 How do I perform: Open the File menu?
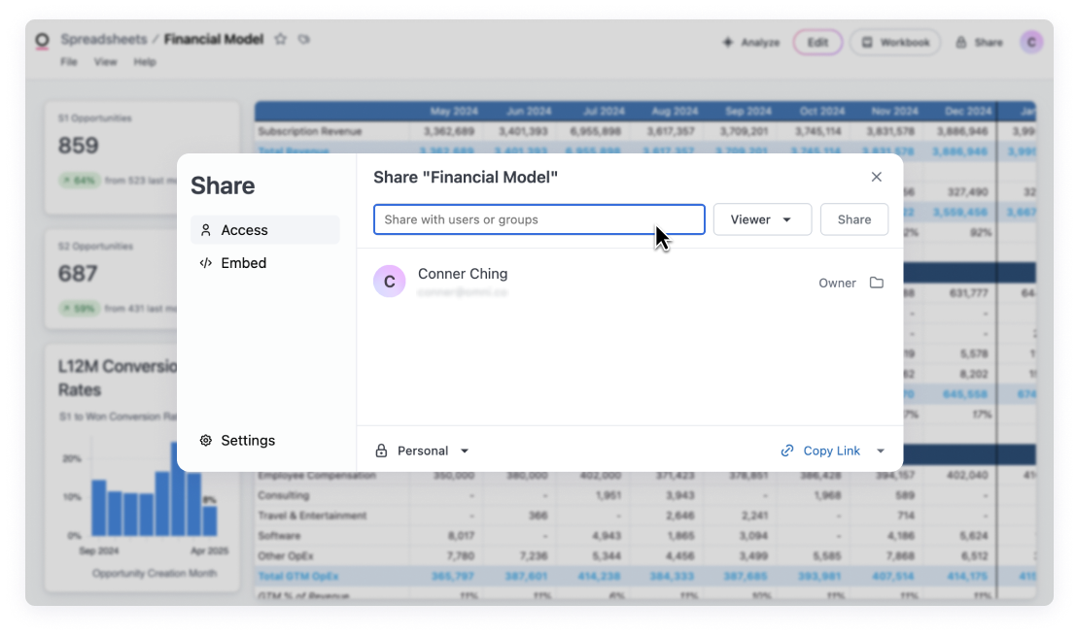[x=69, y=62]
